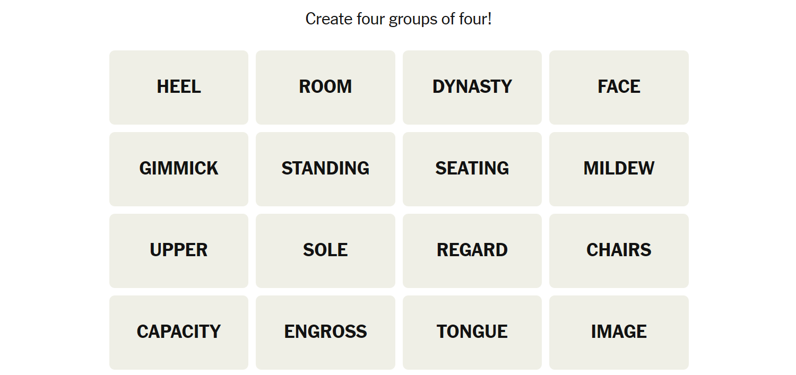Add ENGROSS to the current group
796x375 pixels.
(325, 333)
